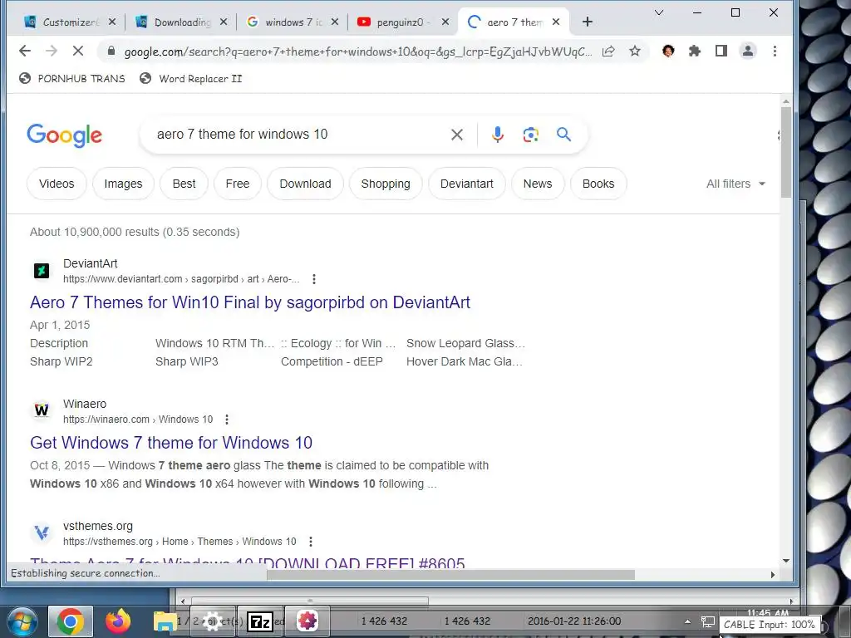The image size is (851, 638).
Task: Open the Windows 10 RTM Th... sitelink
Action: click(214, 343)
